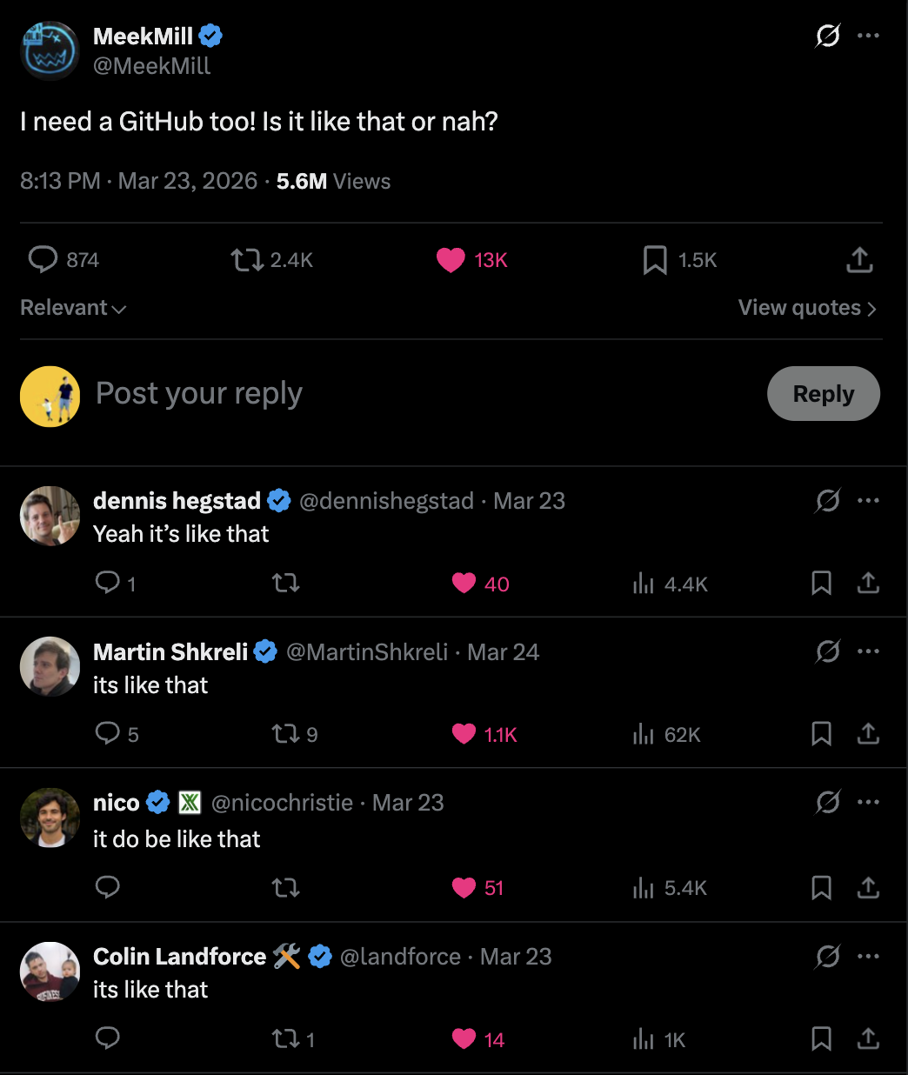Bookmark nico's reply
This screenshot has height=1075, width=908.
tap(821, 887)
